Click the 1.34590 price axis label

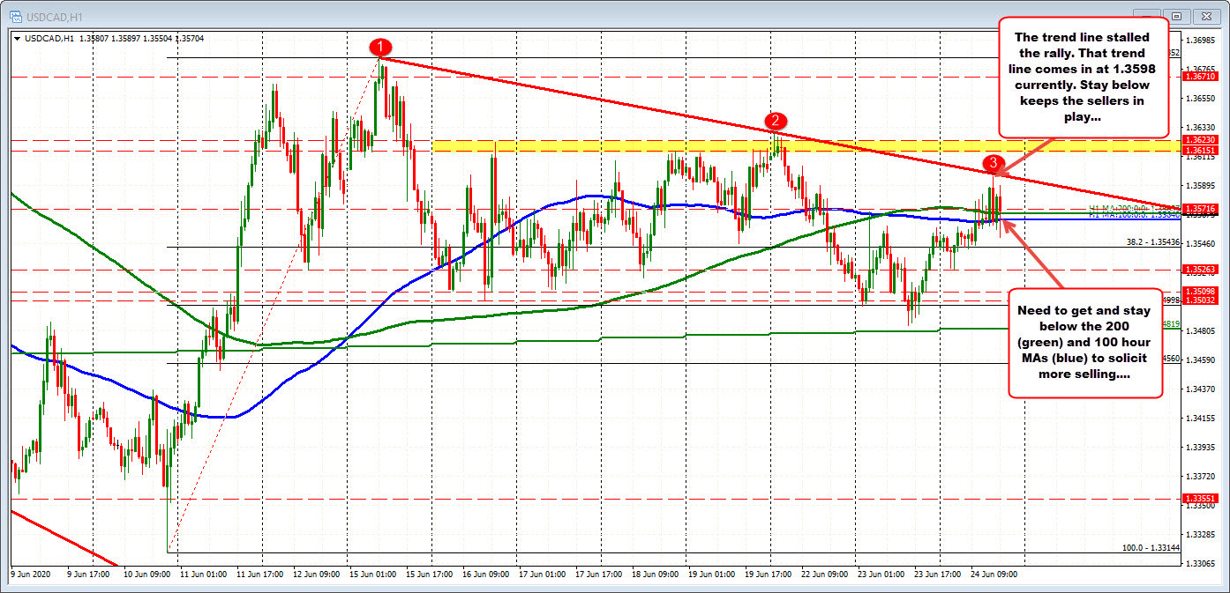[1200, 360]
